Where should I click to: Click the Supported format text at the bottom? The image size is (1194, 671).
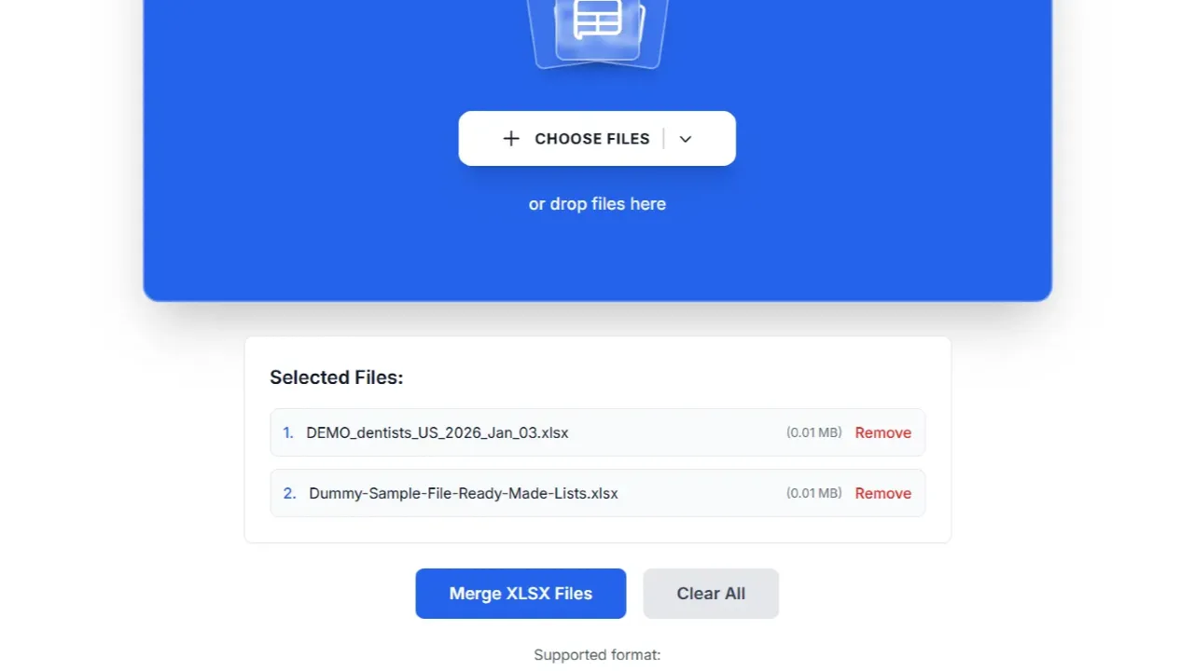tap(597, 654)
